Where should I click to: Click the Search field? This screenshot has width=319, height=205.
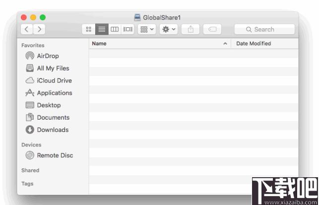264,29
